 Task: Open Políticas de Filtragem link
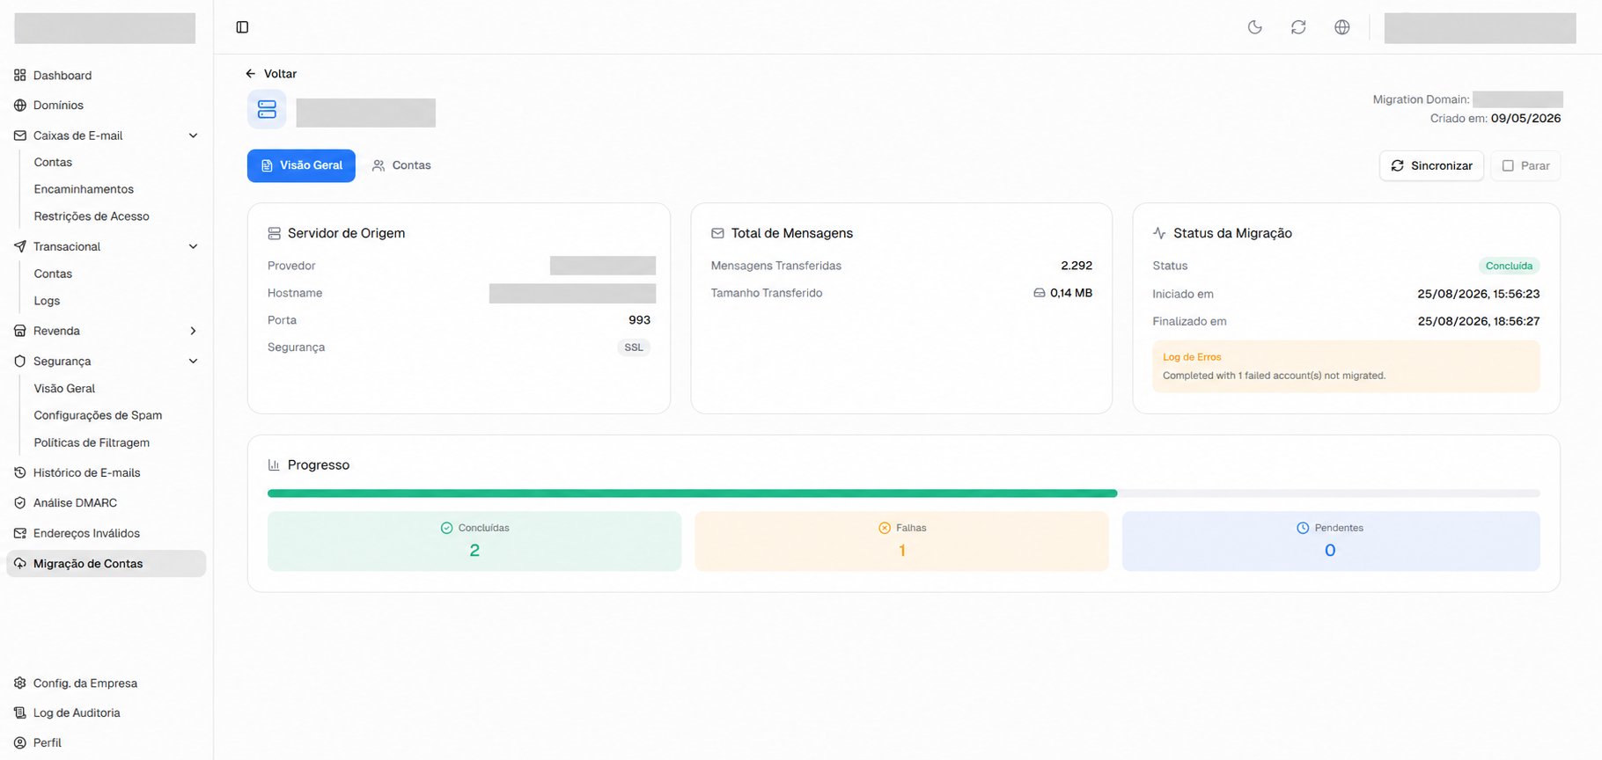point(92,442)
